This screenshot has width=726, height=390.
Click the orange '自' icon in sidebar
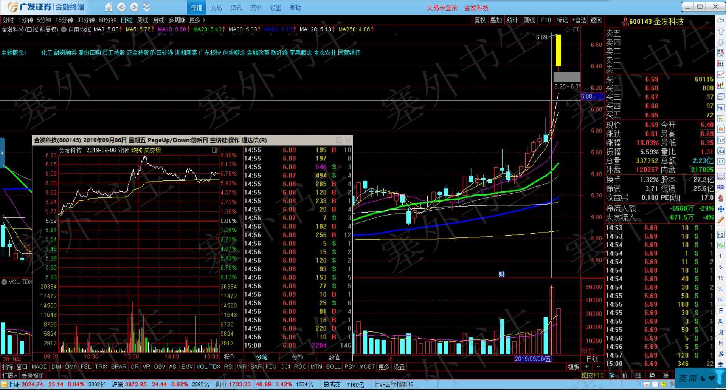point(721,129)
